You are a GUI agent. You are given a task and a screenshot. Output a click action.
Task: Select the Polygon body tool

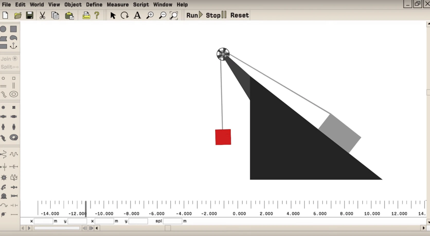point(4,38)
